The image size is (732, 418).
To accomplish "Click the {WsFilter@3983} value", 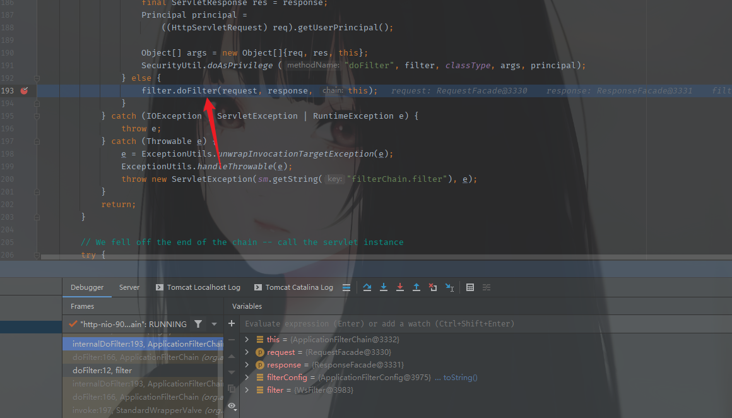I will pyautogui.click(x=324, y=390).
